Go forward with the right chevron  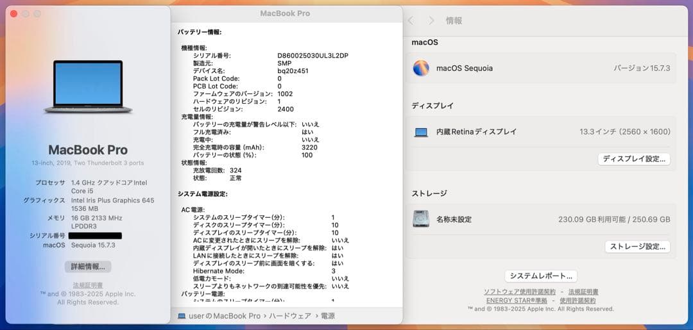tap(431, 21)
